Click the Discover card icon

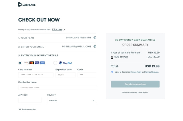click(x=26, y=63)
